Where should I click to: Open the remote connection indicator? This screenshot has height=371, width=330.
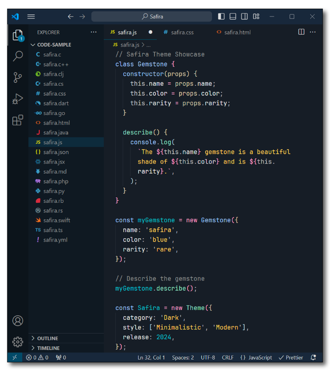[15, 357]
